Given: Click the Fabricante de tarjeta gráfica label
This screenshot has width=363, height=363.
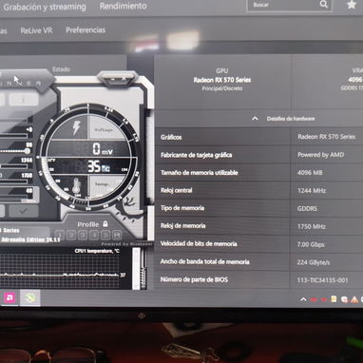Looking at the screenshot, I should point(196,155).
